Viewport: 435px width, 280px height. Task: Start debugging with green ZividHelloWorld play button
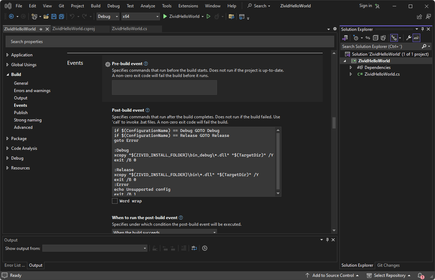[x=181, y=16]
